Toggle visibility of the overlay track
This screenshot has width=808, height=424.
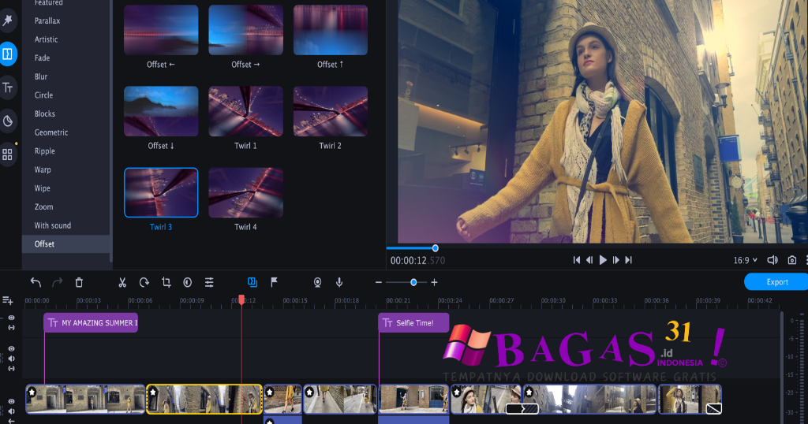(11, 349)
